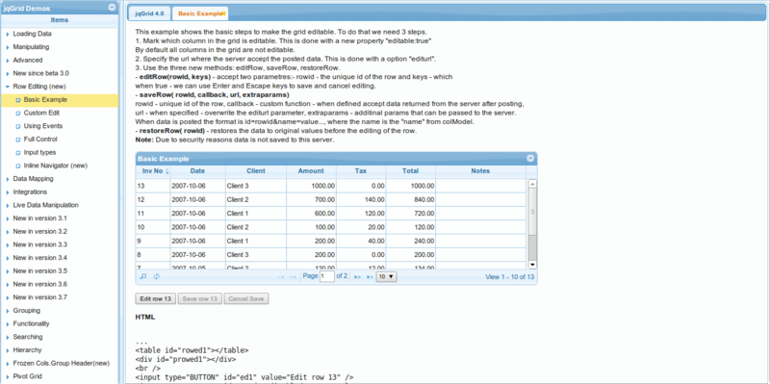Viewport: 770px width, 384px height.
Task: Expand the Data Mapping tree node
Action: point(8,179)
